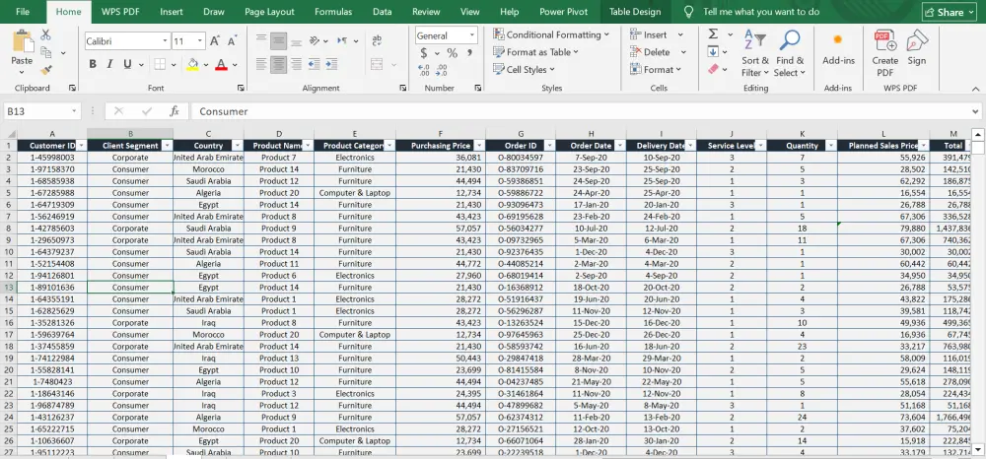The width and height of the screenshot is (986, 459).
Task: Click the Increase Decimal icon
Action: (x=424, y=70)
